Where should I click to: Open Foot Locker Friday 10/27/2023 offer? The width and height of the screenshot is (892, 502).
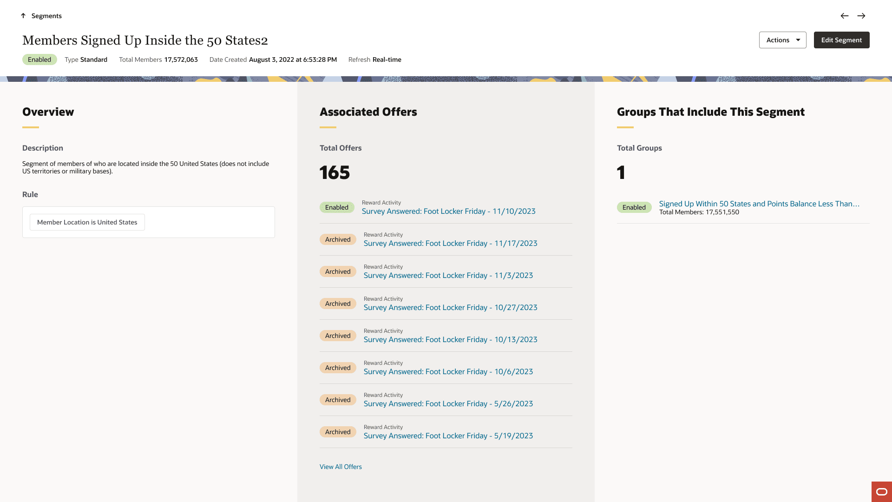tap(450, 308)
